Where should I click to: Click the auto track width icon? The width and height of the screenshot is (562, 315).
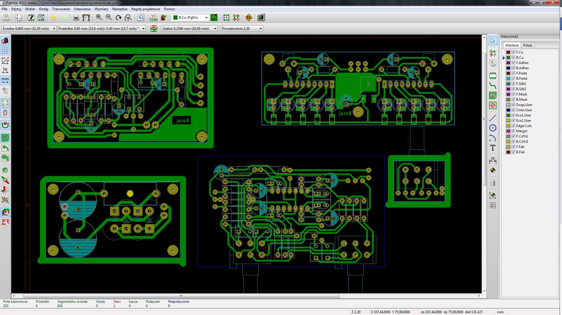(x=154, y=29)
